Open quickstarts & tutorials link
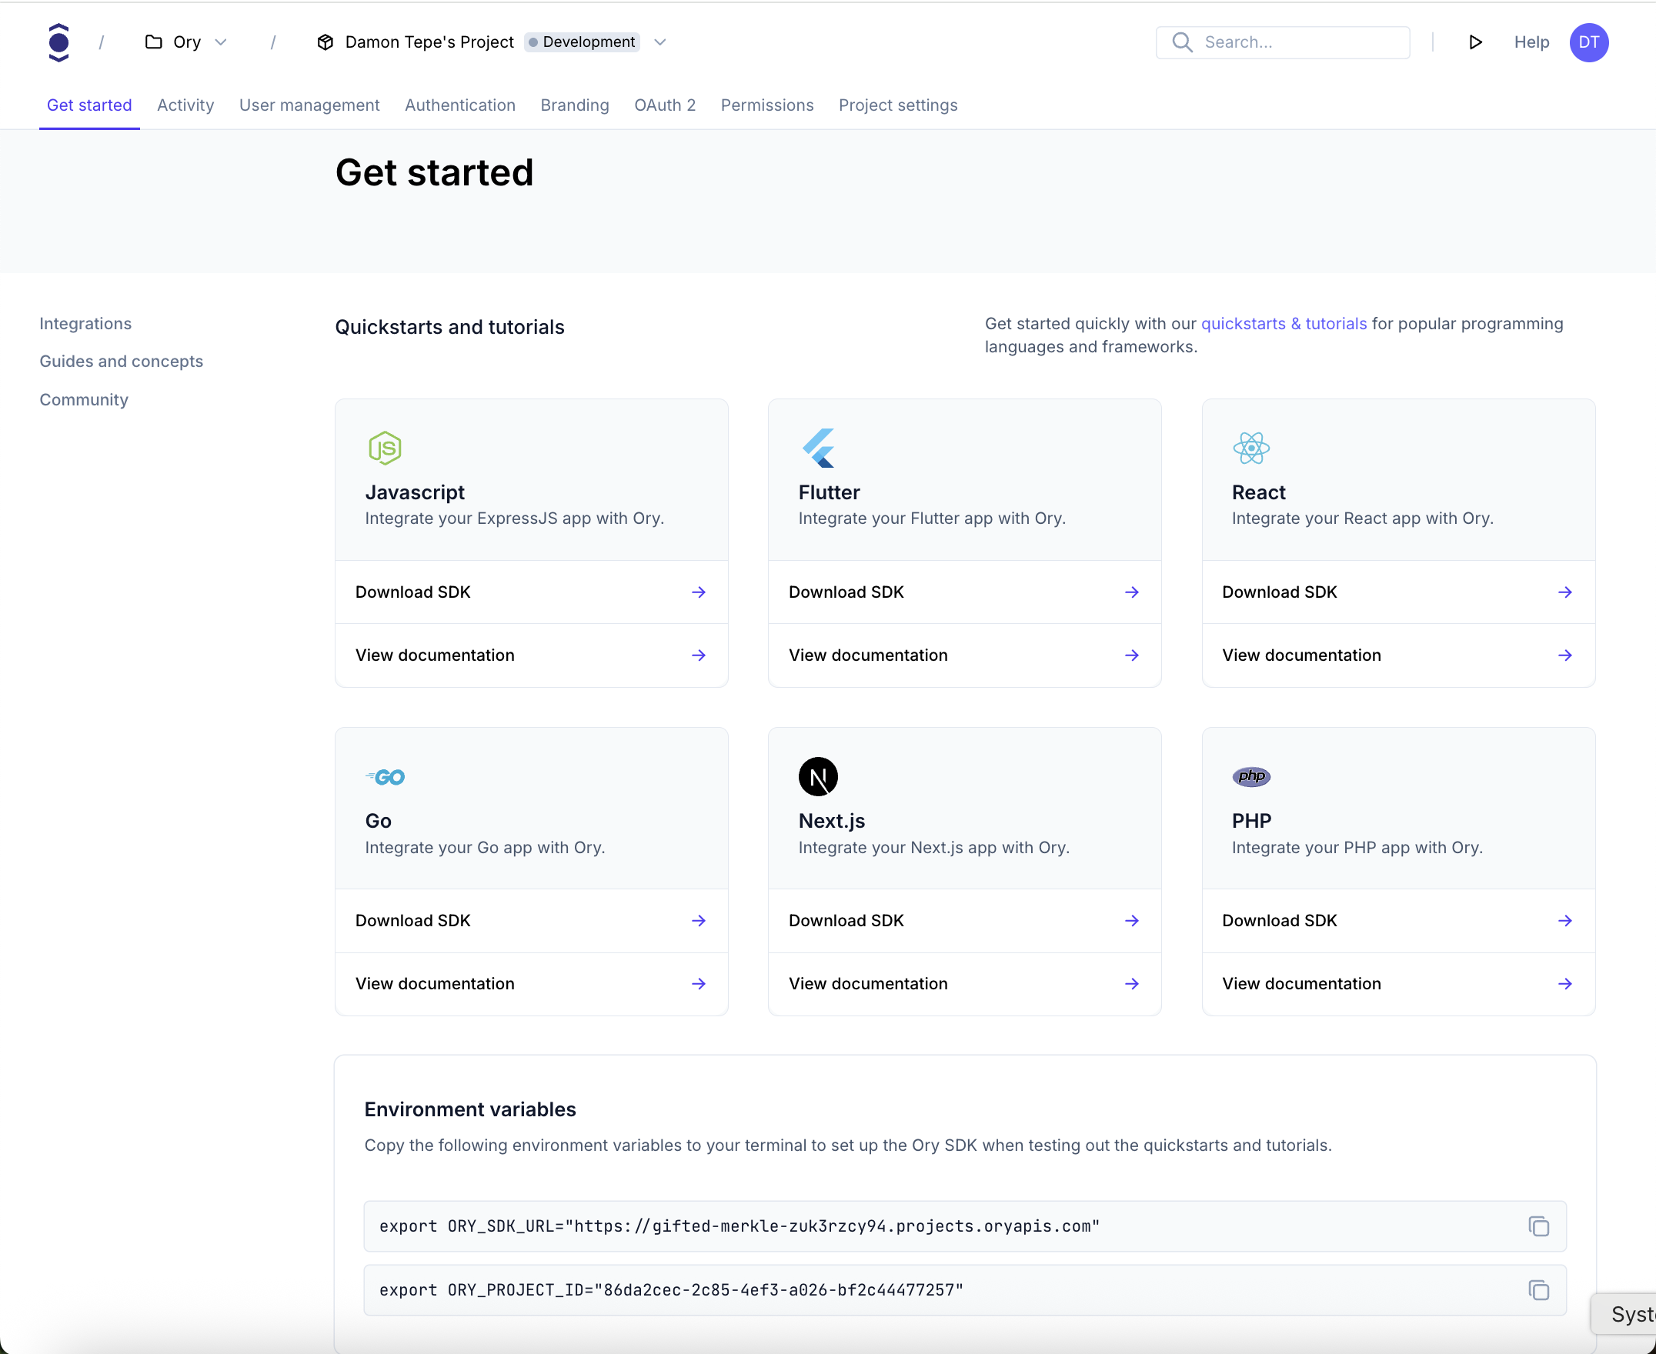 tap(1283, 324)
